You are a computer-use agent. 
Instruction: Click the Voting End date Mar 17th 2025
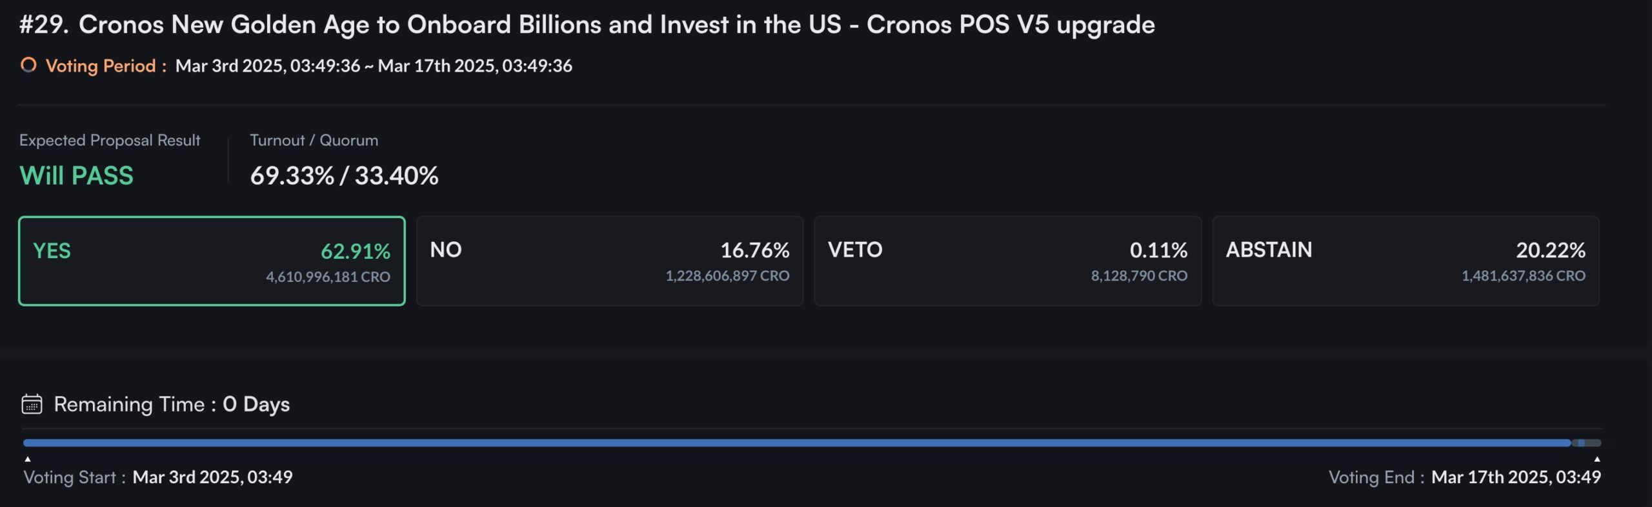(x=1516, y=477)
